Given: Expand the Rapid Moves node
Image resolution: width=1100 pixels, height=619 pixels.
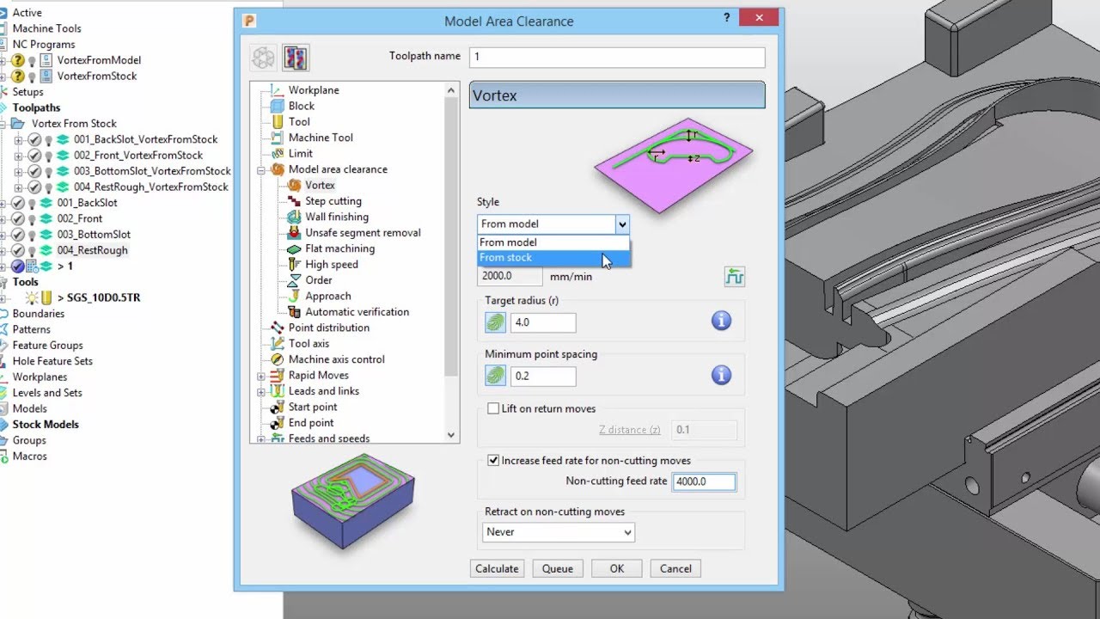Looking at the screenshot, I should (x=261, y=376).
